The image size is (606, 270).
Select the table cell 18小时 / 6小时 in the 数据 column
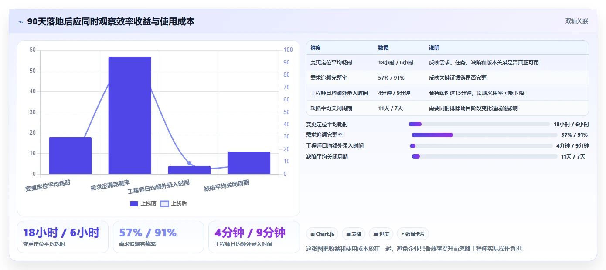click(x=396, y=63)
